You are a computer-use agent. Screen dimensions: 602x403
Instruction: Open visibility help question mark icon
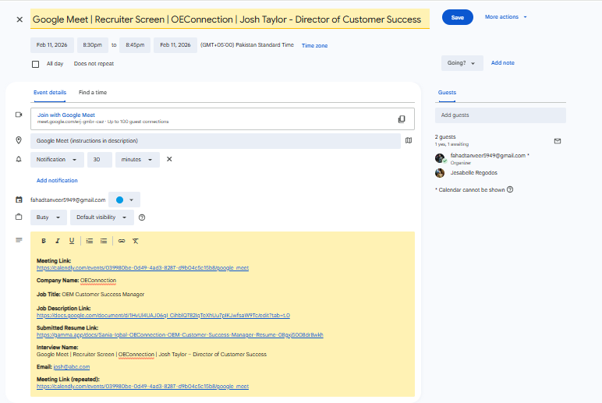point(142,217)
